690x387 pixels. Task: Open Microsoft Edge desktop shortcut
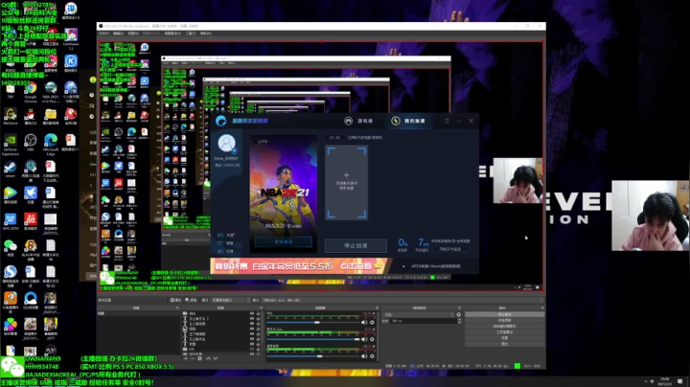pyautogui.click(x=51, y=143)
